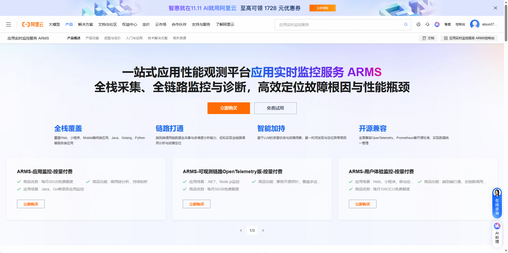The width and height of the screenshot is (508, 253).
Task: Open the online consultation widget
Action: [497, 203]
